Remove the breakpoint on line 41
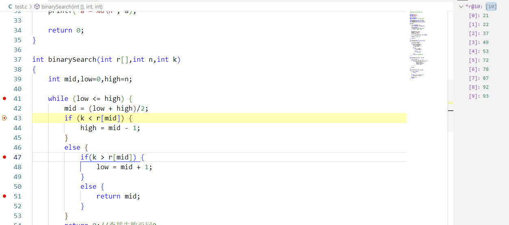 pyautogui.click(x=5, y=98)
